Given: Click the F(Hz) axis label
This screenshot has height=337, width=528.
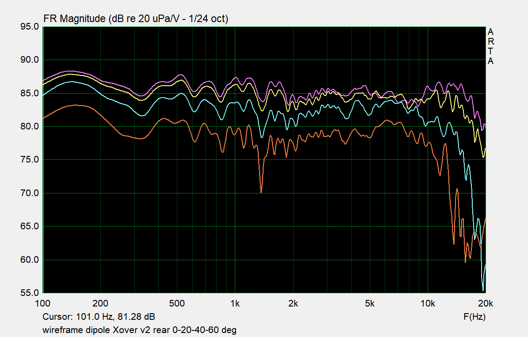Looking at the screenshot, I should (x=474, y=317).
